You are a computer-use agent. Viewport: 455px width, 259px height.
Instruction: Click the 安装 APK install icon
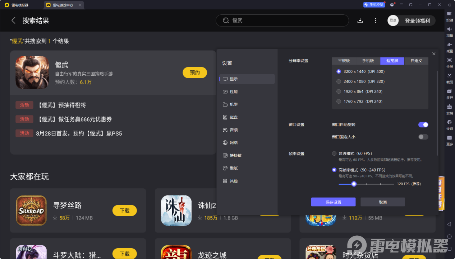point(449,107)
